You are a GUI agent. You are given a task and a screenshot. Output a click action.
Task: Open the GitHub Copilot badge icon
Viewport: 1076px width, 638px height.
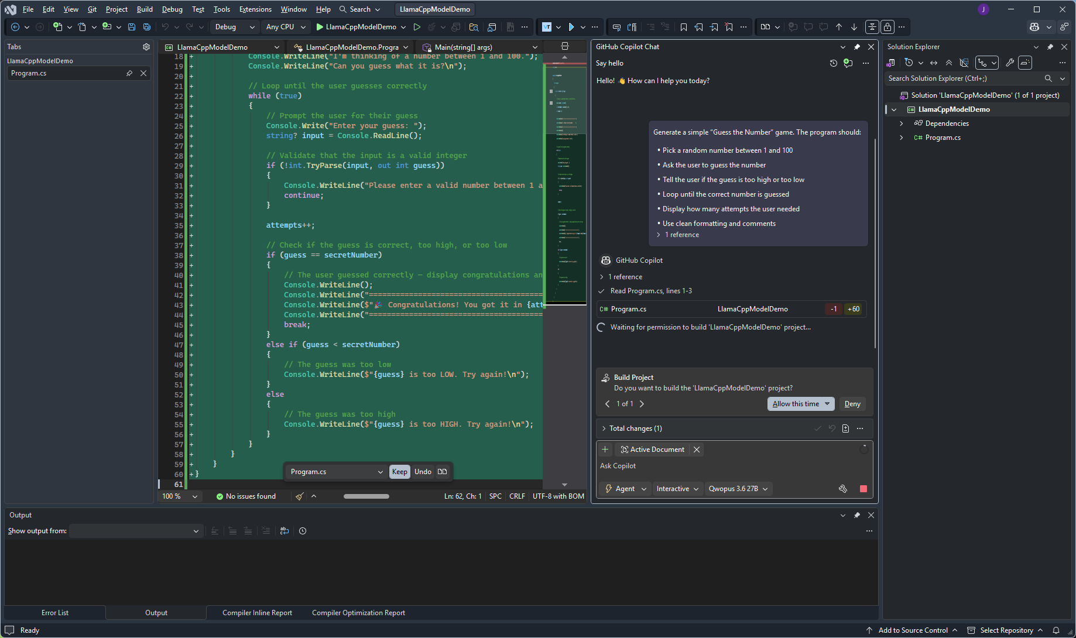[1034, 27]
